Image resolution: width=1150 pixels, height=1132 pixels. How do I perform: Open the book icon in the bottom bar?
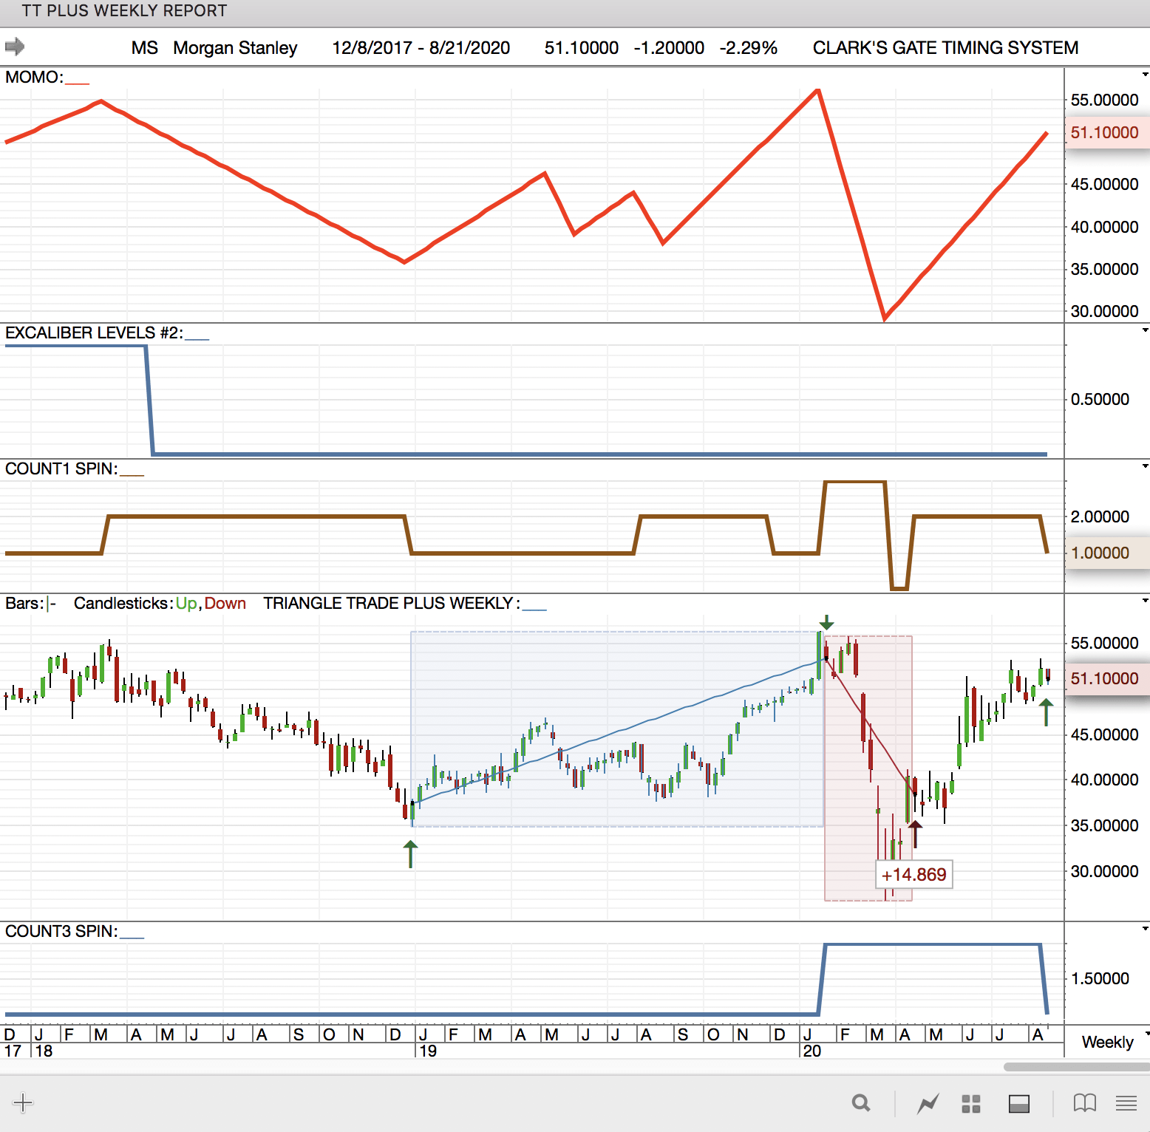tap(1084, 1103)
